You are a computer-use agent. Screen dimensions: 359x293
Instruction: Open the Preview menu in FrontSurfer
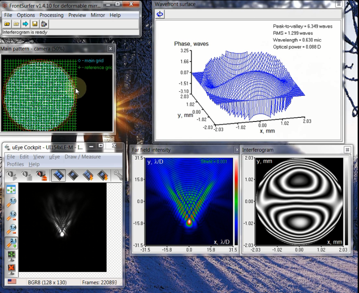[77, 15]
